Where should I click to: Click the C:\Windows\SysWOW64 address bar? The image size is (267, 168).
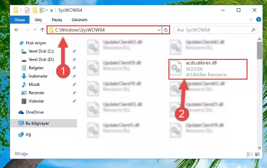pyautogui.click(x=104, y=30)
